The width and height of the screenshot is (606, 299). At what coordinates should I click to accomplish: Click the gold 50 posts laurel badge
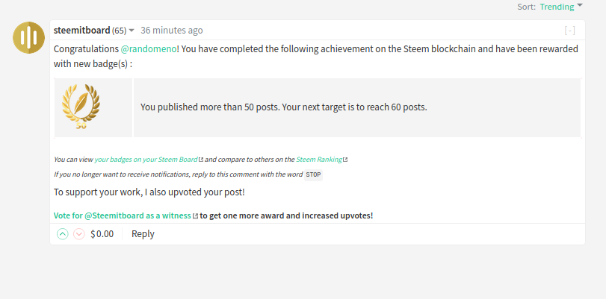click(x=81, y=107)
